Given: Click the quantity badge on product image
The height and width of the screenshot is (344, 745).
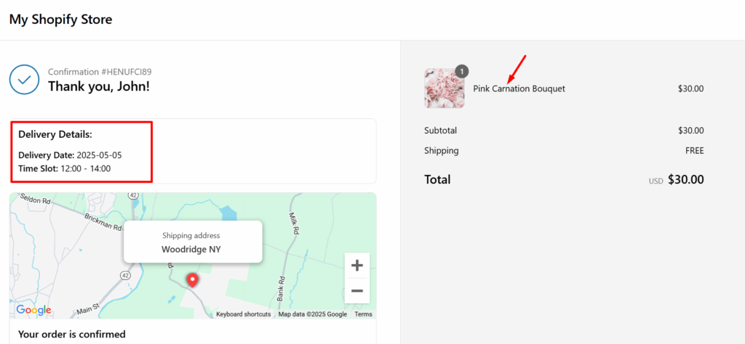Looking at the screenshot, I should click(461, 71).
